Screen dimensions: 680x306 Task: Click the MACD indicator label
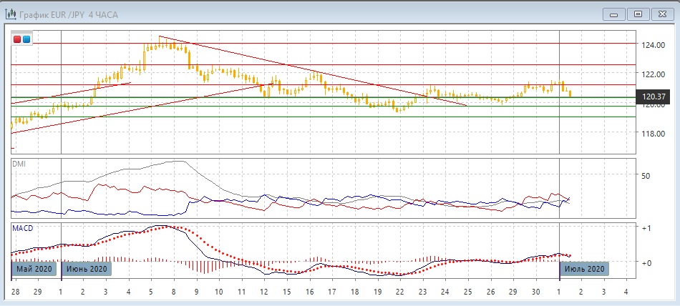[x=22, y=228]
